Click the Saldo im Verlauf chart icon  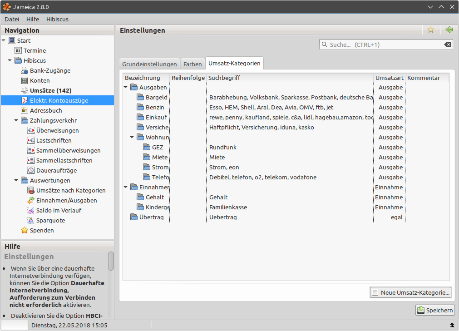coord(31,210)
